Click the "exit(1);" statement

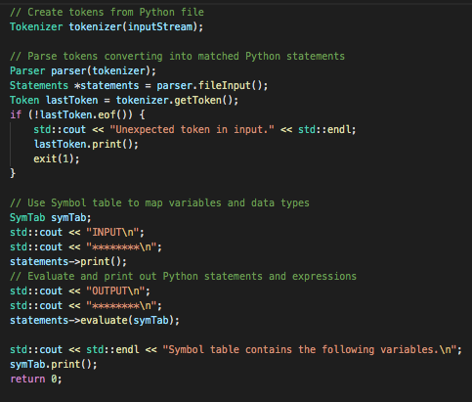pos(57,158)
